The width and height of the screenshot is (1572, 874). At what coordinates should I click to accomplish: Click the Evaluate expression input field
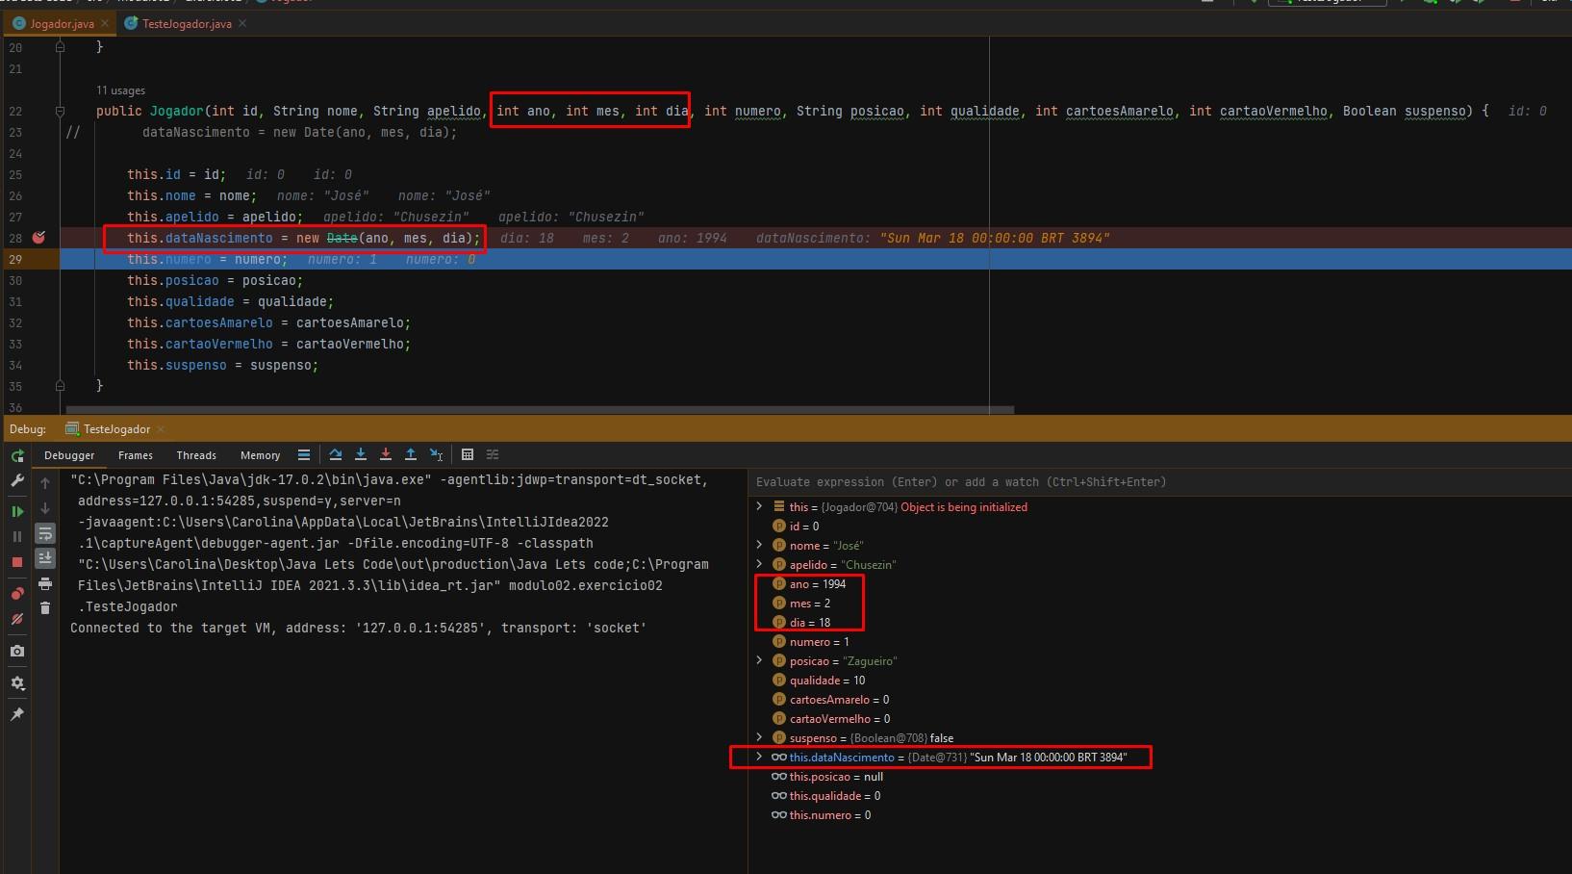(1159, 482)
